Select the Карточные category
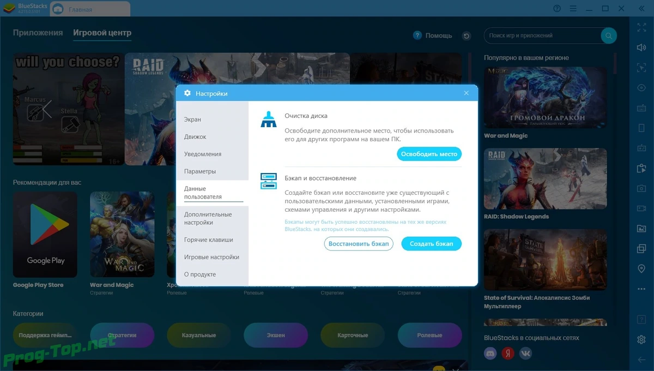The height and width of the screenshot is (371, 654). (x=353, y=335)
